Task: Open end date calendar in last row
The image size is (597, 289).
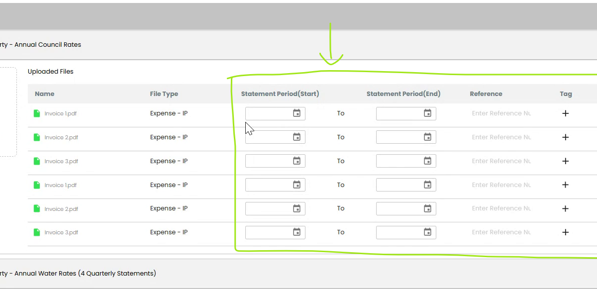Action: point(427,232)
